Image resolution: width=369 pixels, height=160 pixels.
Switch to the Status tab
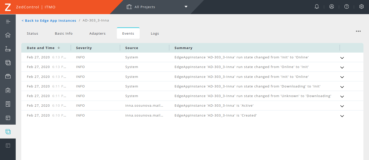pyautogui.click(x=32, y=33)
